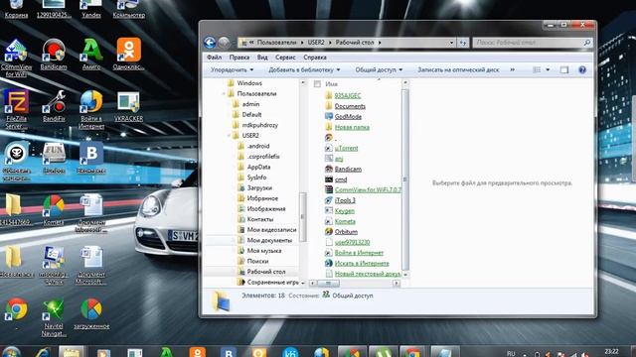Open Explorer help question mark icon
Image resolution: width=636 pixels, height=357 pixels.
582,70
